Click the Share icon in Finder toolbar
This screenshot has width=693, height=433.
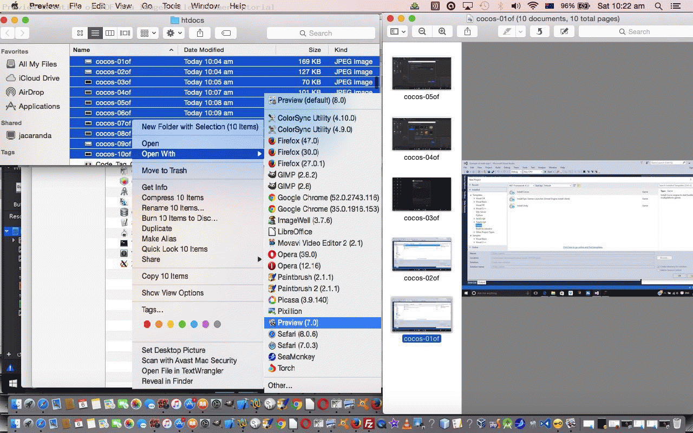click(200, 32)
